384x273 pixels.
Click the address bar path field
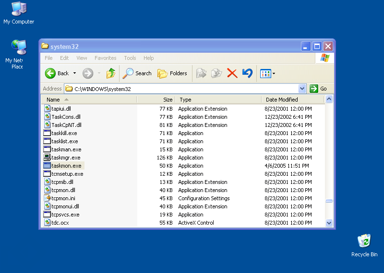click(181, 89)
